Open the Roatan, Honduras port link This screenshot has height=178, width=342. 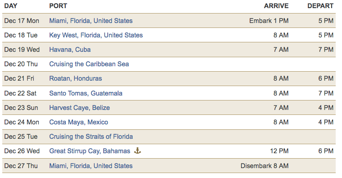75,78
